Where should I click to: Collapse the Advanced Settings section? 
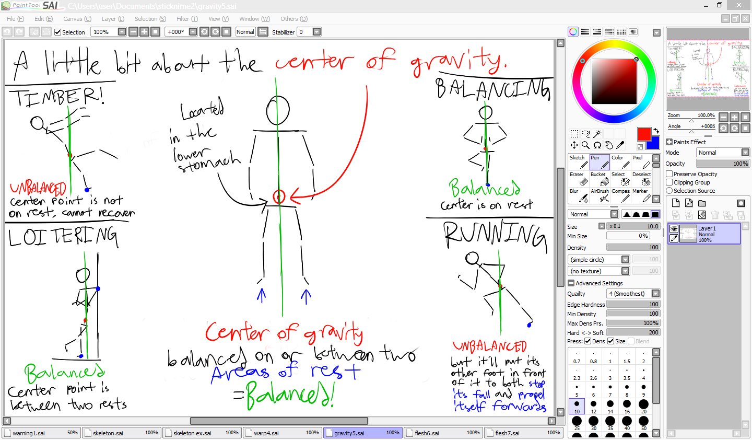click(x=571, y=283)
